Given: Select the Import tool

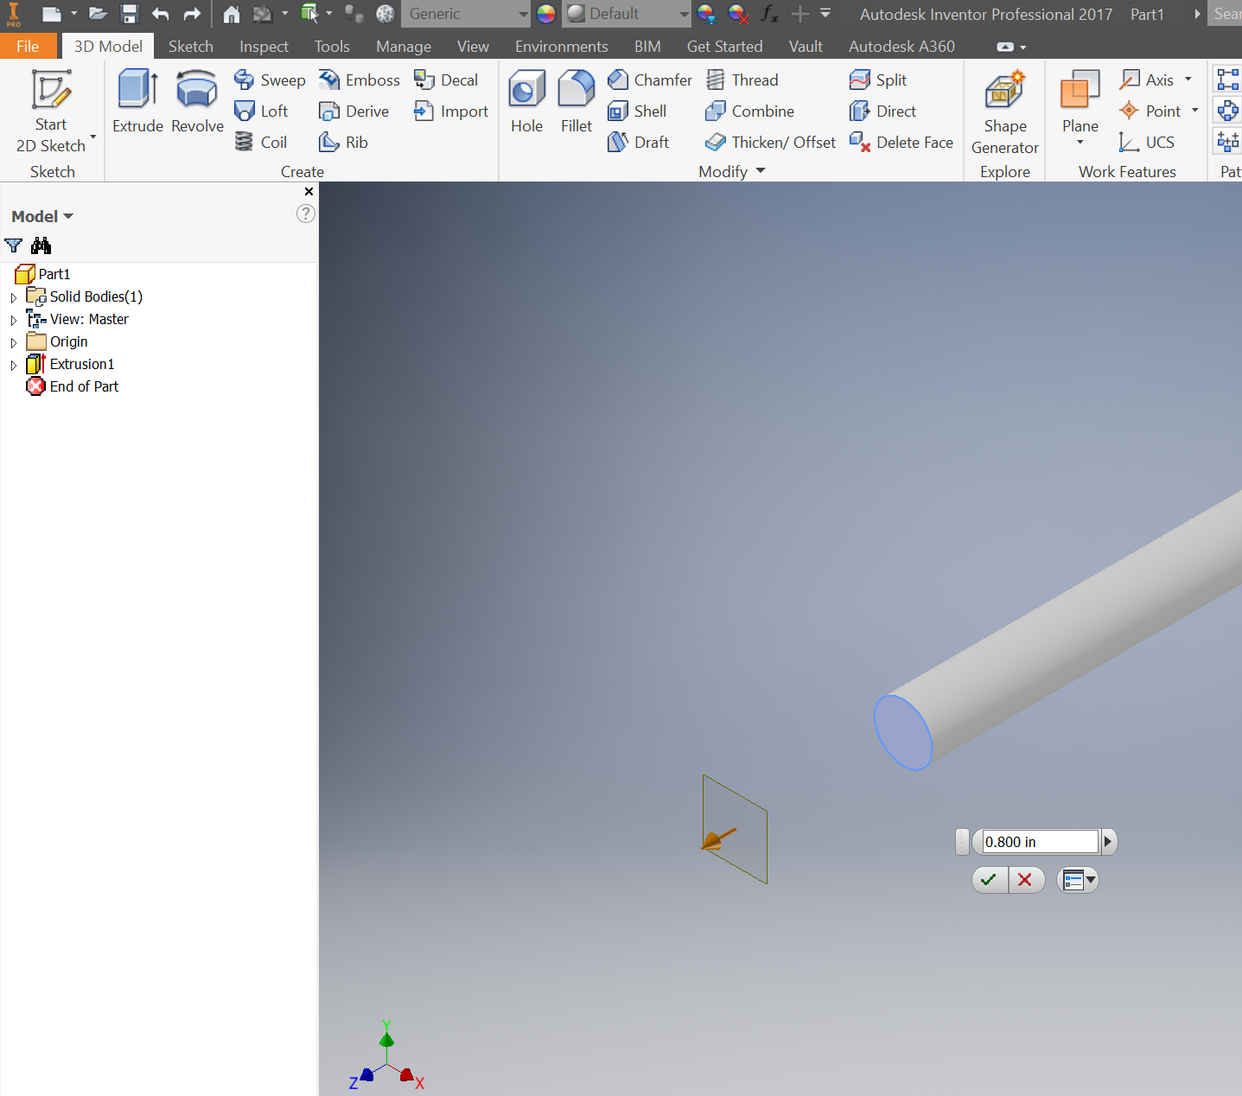Looking at the screenshot, I should [x=451, y=112].
